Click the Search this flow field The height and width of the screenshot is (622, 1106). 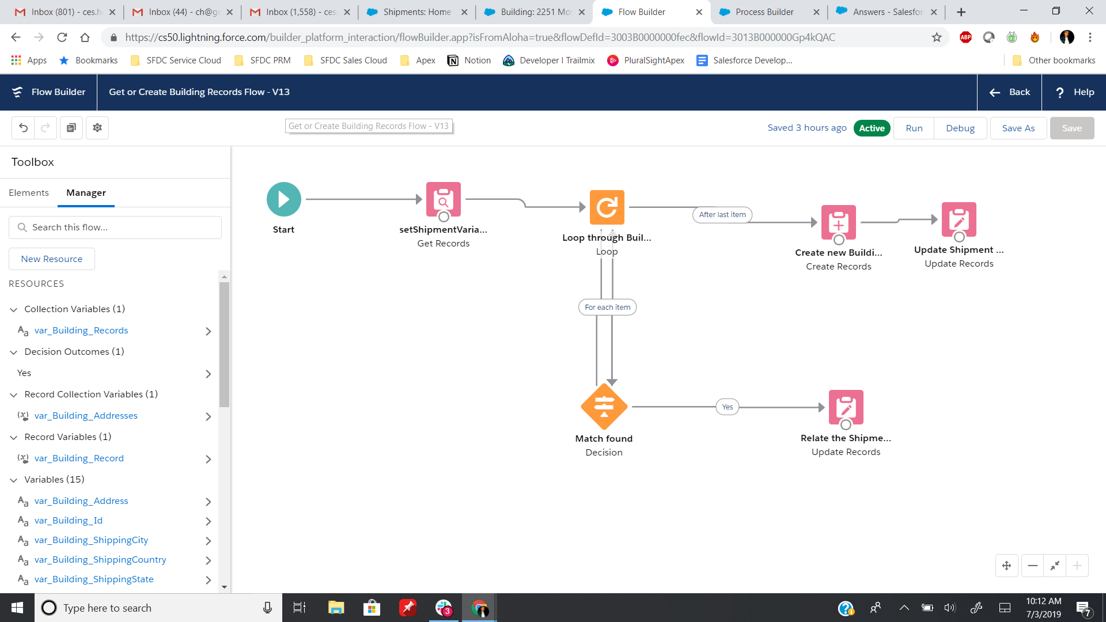click(x=115, y=227)
